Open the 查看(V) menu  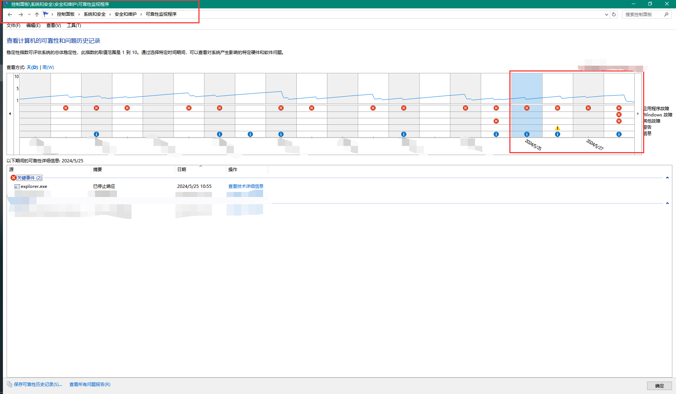(x=53, y=25)
